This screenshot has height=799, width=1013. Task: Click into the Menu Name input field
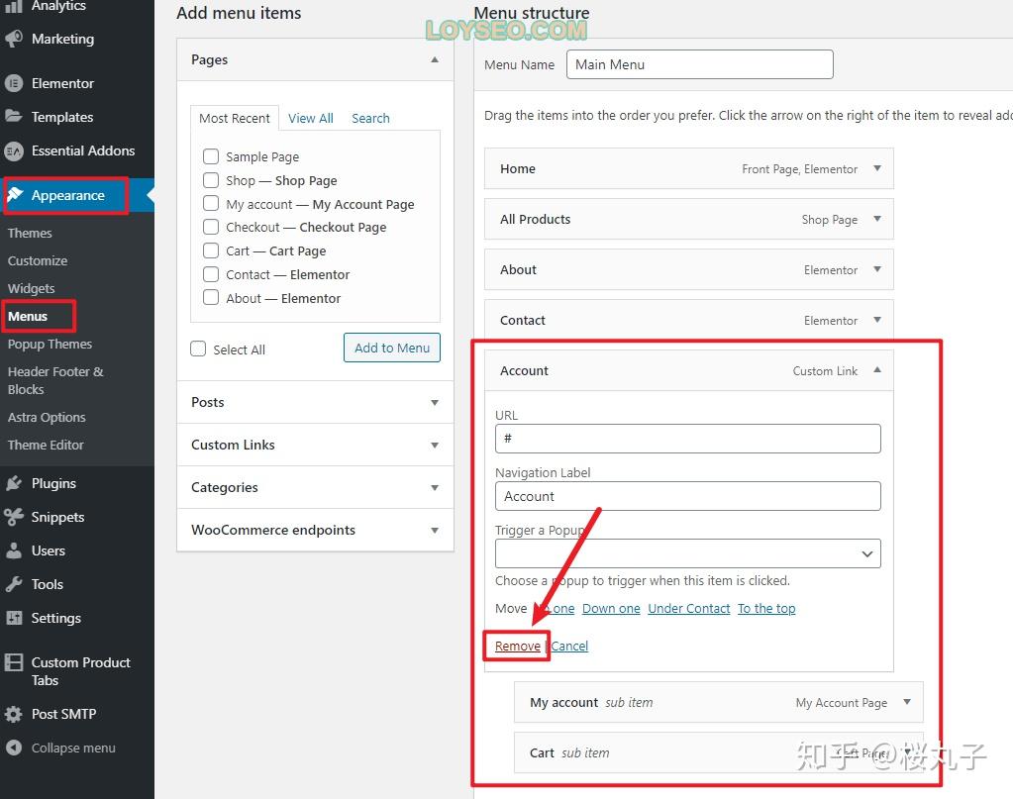tap(700, 64)
